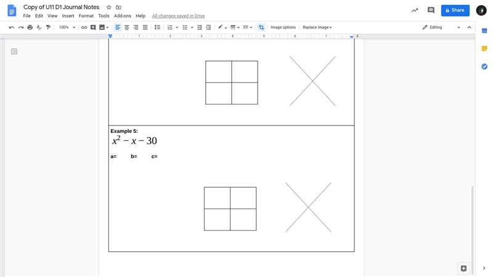Click the right indent marker on the ruler
The width and height of the screenshot is (493, 277).
351,37
